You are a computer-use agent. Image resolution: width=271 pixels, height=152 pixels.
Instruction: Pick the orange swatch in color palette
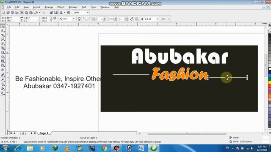click(x=270, y=96)
